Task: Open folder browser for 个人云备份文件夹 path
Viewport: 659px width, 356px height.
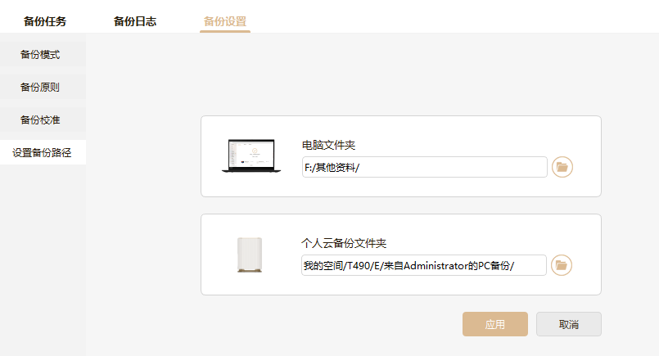Action: pos(561,265)
